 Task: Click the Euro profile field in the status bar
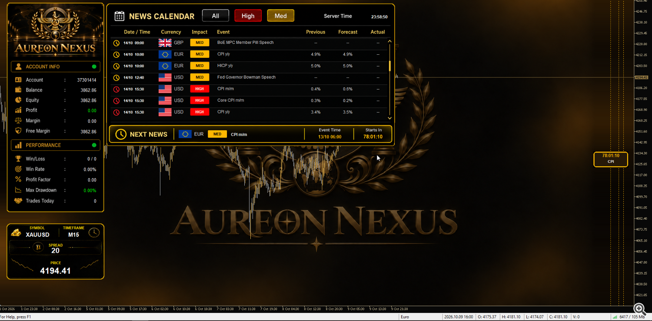pyautogui.click(x=419, y=317)
